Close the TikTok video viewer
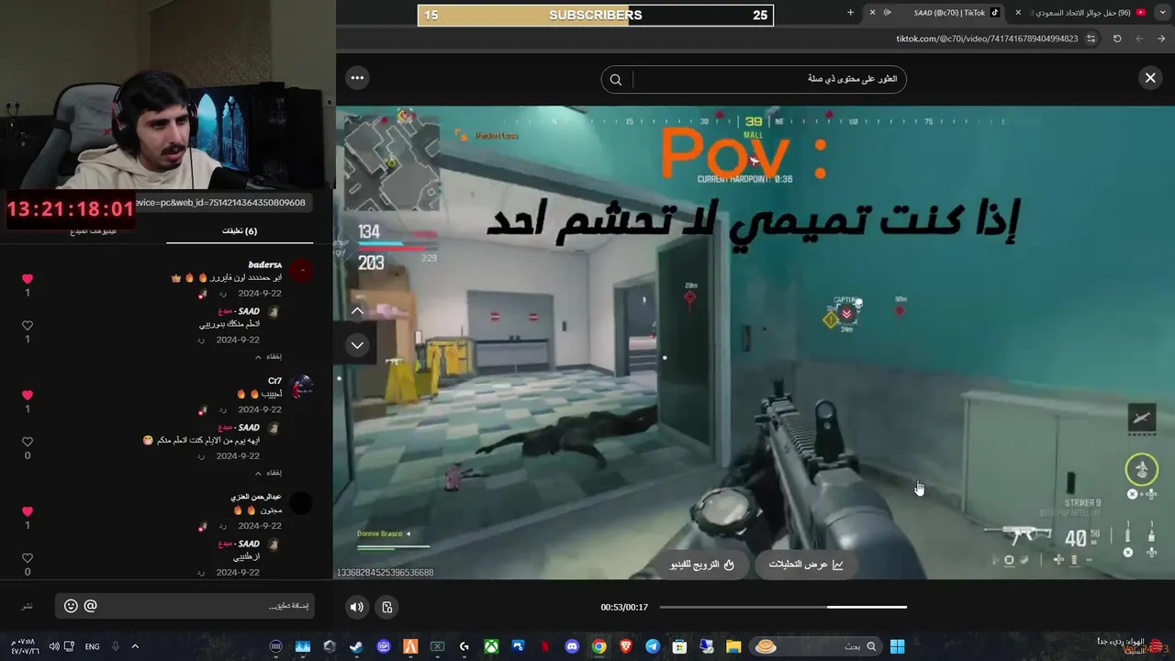The height and width of the screenshot is (661, 1175). (1149, 78)
